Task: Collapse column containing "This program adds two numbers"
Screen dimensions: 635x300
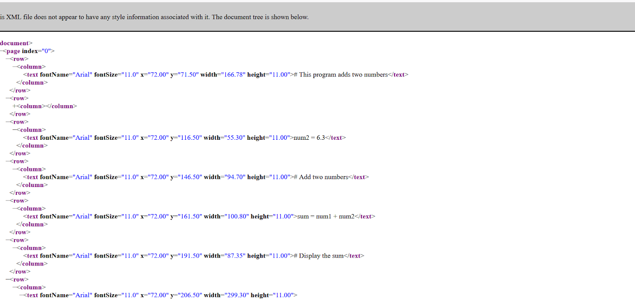Action: [x=15, y=67]
